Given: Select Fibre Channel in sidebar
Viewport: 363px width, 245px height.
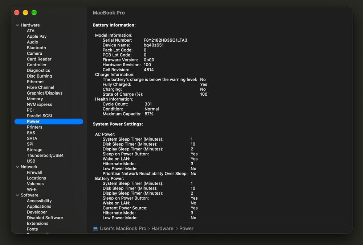Looking at the screenshot, I should (41, 87).
